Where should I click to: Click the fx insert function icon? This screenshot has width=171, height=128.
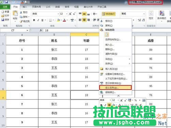[x=41, y=30]
